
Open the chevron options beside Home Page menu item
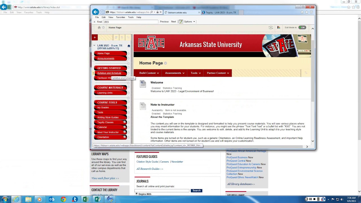click(128, 53)
